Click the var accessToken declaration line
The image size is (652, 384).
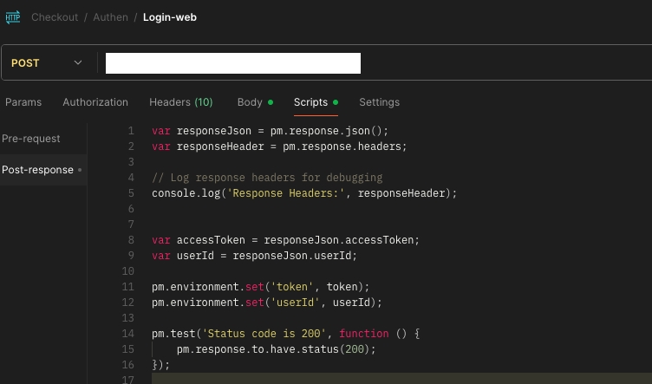click(x=285, y=240)
